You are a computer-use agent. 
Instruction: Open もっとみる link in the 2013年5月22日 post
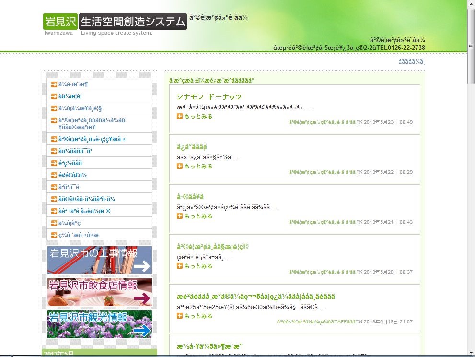198,166
